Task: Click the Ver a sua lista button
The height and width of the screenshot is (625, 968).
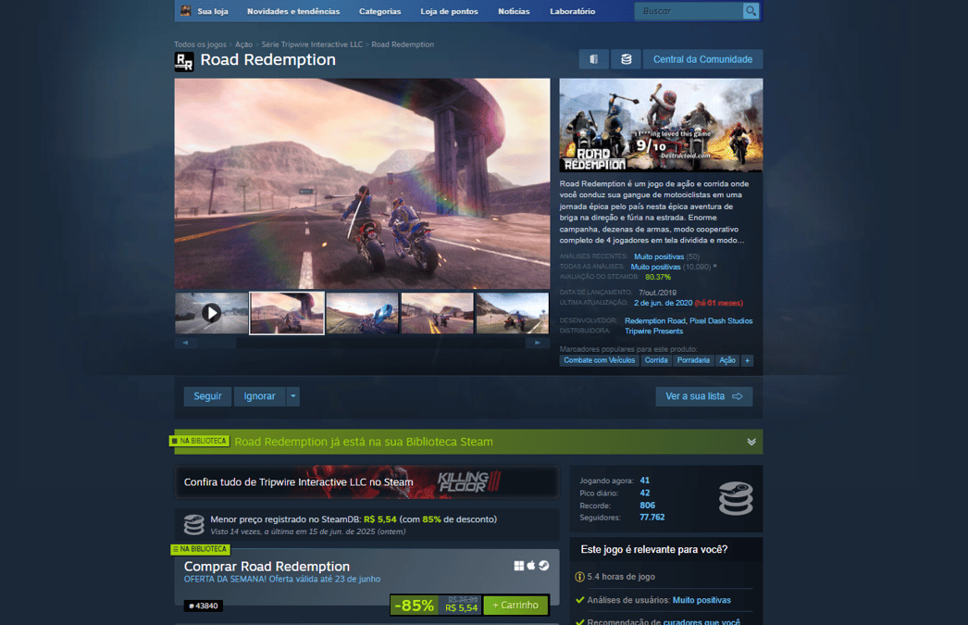Action: point(703,396)
